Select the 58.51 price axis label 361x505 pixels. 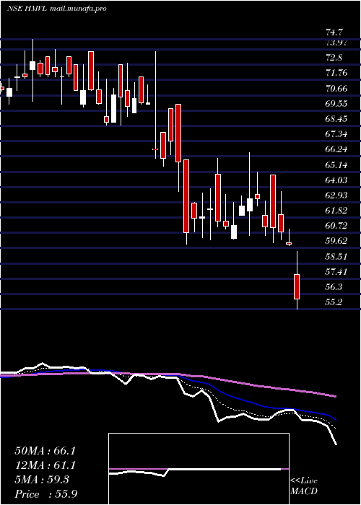point(336,257)
